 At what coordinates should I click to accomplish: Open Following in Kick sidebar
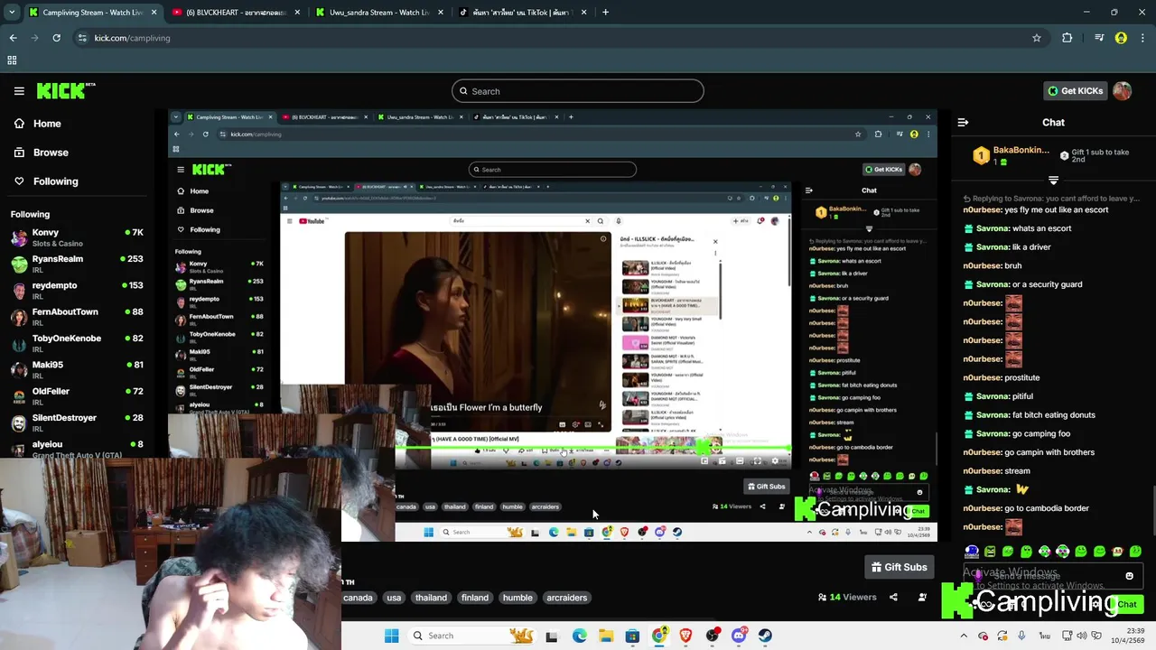click(45, 181)
